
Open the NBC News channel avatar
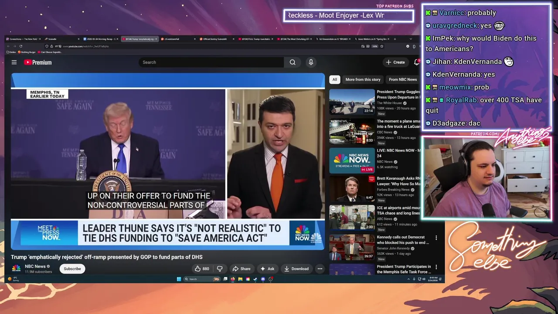coord(16,269)
